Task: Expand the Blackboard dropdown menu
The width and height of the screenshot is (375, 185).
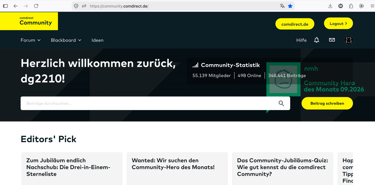Action: coord(66,40)
